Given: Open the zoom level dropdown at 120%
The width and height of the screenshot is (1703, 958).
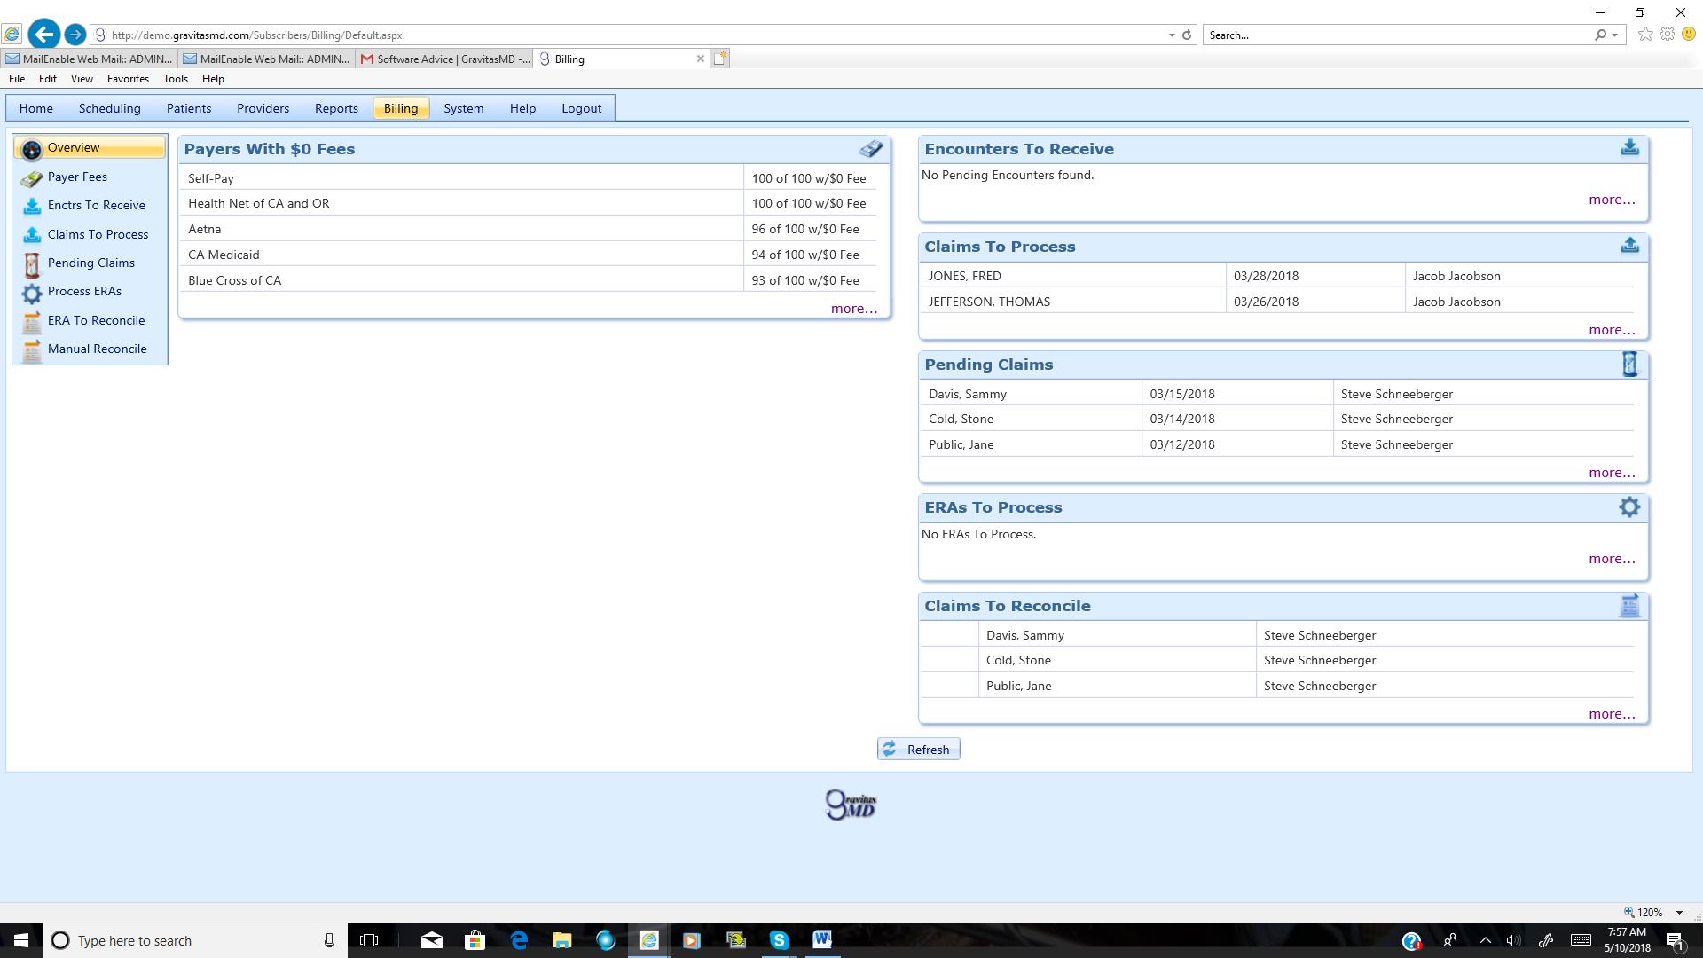Looking at the screenshot, I should pyautogui.click(x=1678, y=913).
